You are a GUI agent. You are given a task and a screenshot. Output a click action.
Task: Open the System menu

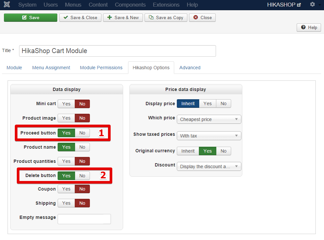coord(27,5)
